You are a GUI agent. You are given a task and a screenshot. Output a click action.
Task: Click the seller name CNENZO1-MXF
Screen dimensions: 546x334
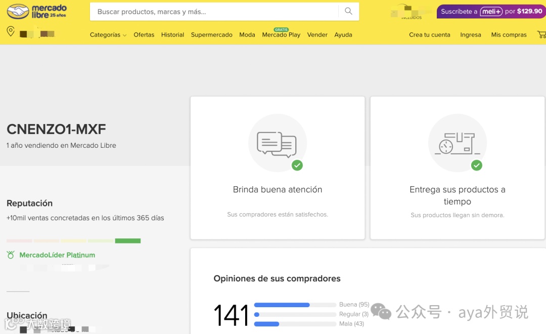click(x=56, y=130)
